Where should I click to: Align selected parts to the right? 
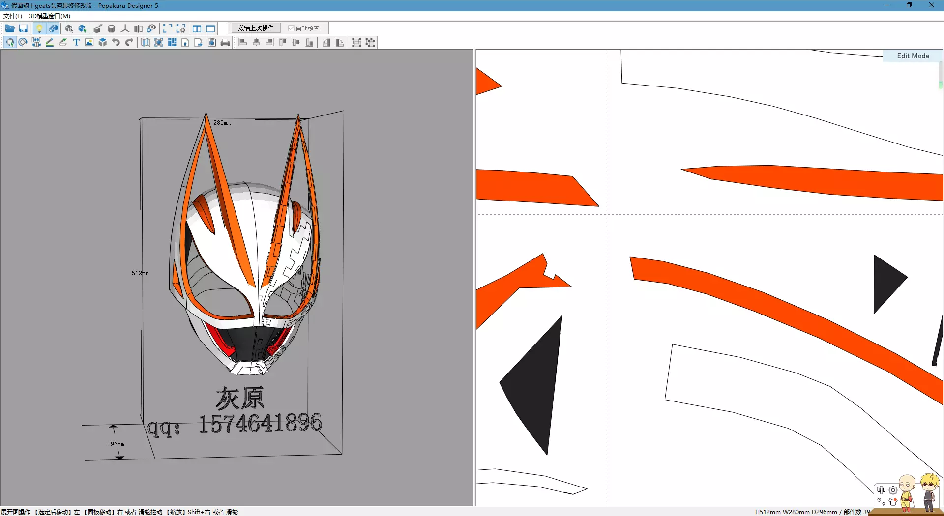[269, 42]
